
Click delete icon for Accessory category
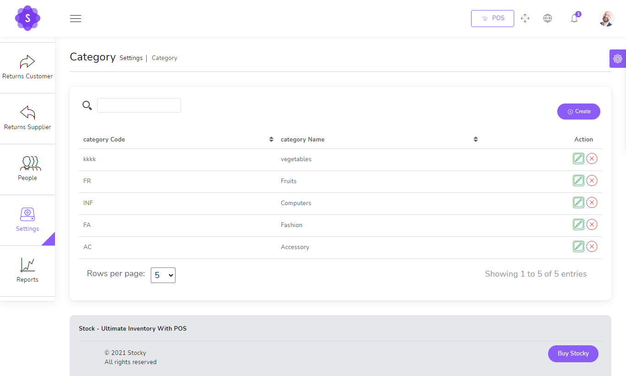pos(592,246)
